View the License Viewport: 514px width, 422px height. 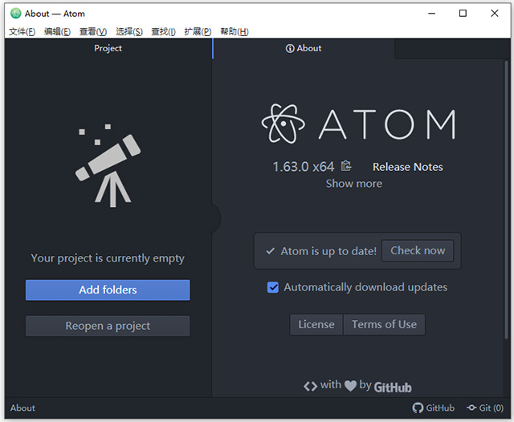316,324
